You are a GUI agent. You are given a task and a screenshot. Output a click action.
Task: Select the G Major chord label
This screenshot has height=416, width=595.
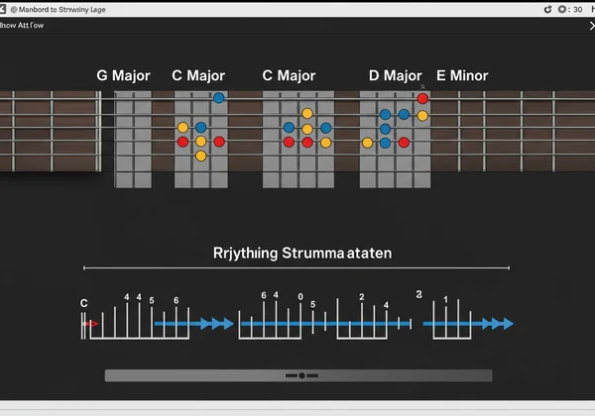click(123, 75)
